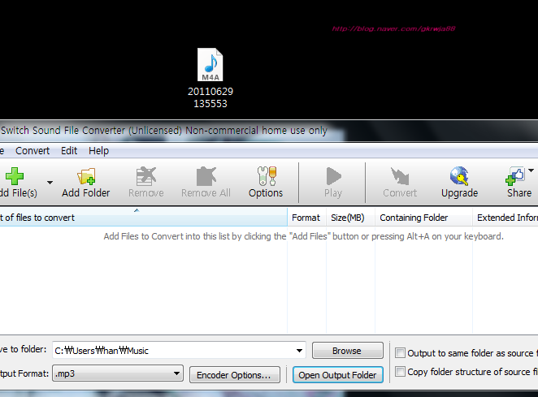Click the Encoder Options... button

(234, 375)
